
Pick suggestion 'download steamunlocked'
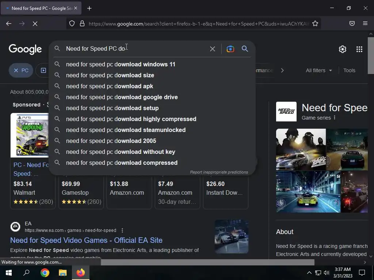click(152, 130)
